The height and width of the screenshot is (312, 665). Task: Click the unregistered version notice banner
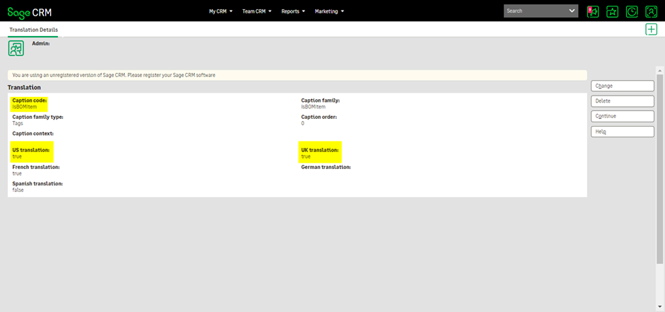pos(297,75)
